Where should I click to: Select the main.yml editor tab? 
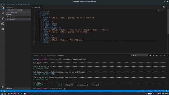coord(37,7)
